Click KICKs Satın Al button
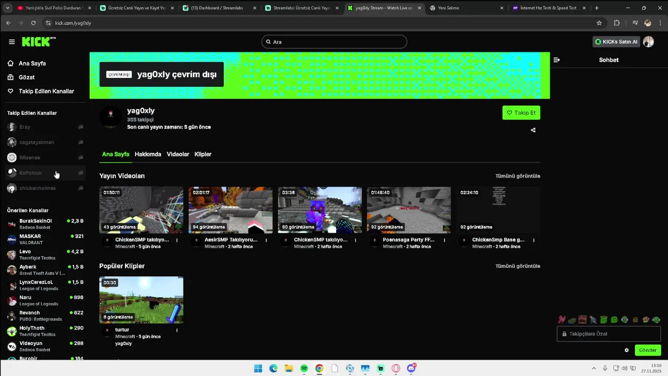Viewport: 668px width, 376px height. tap(616, 42)
